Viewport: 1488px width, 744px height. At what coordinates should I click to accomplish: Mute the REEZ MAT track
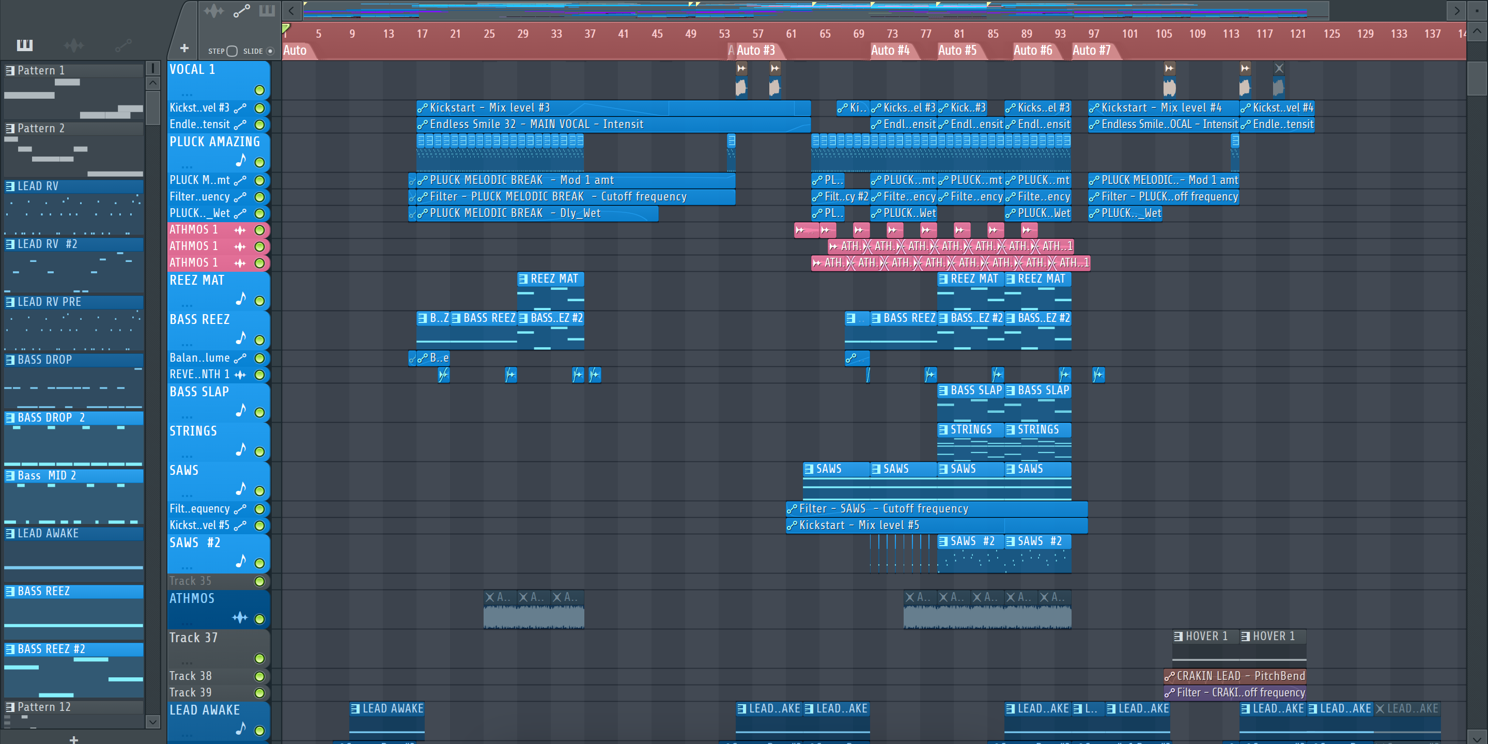[x=259, y=301]
